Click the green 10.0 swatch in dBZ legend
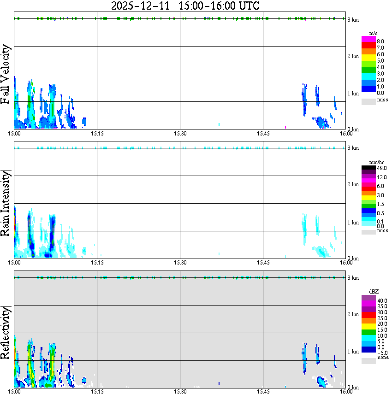Image resolution: width=392 pixels, height=400 pixels. coord(368,332)
